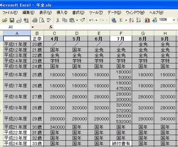Open the データ(D) menu
Viewport: 178px width, 147px height.
coord(115,12)
